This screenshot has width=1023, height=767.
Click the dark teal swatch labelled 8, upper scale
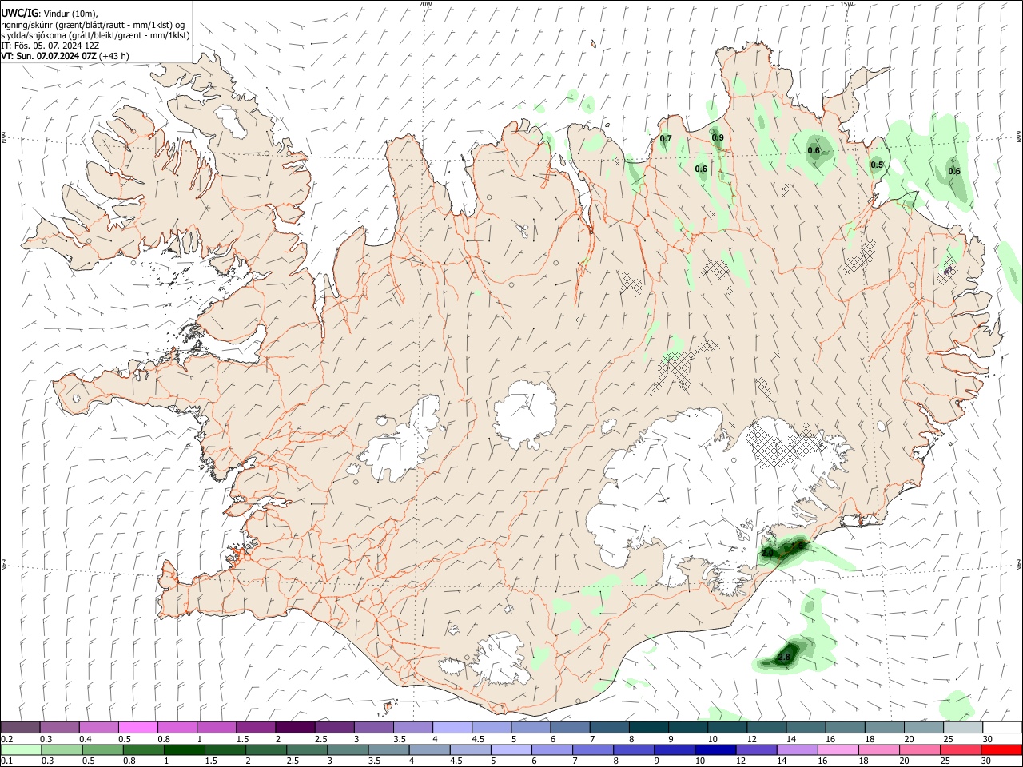648,728
